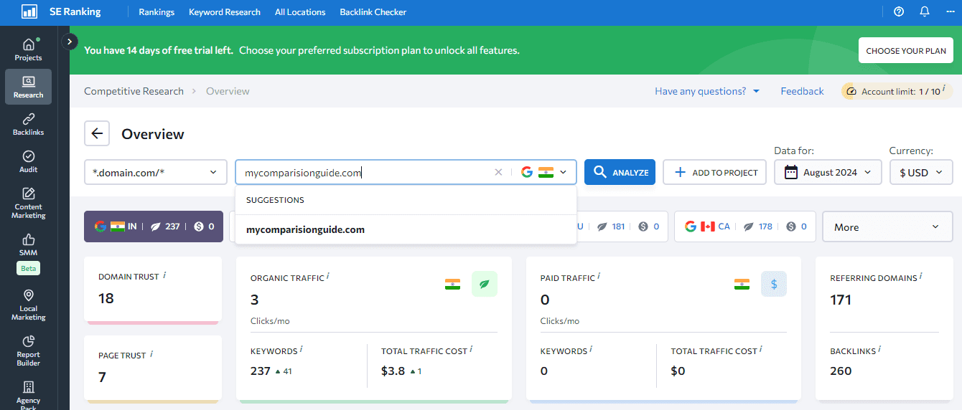Clear the domain search field
This screenshot has height=410, width=962.
click(498, 172)
